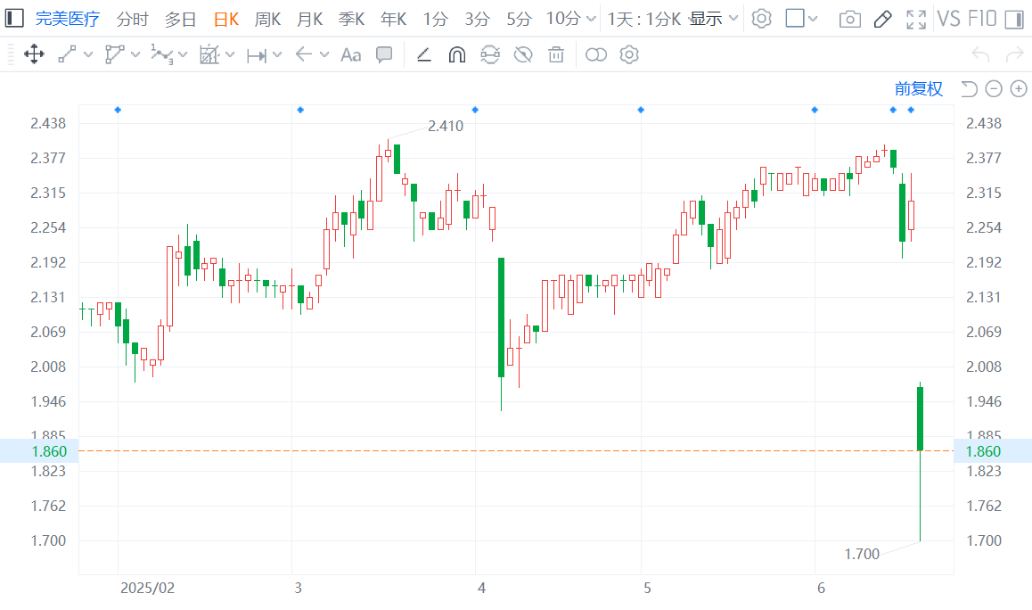Open line style pencil tool
Image resolution: width=1032 pixels, height=610 pixels.
click(424, 54)
